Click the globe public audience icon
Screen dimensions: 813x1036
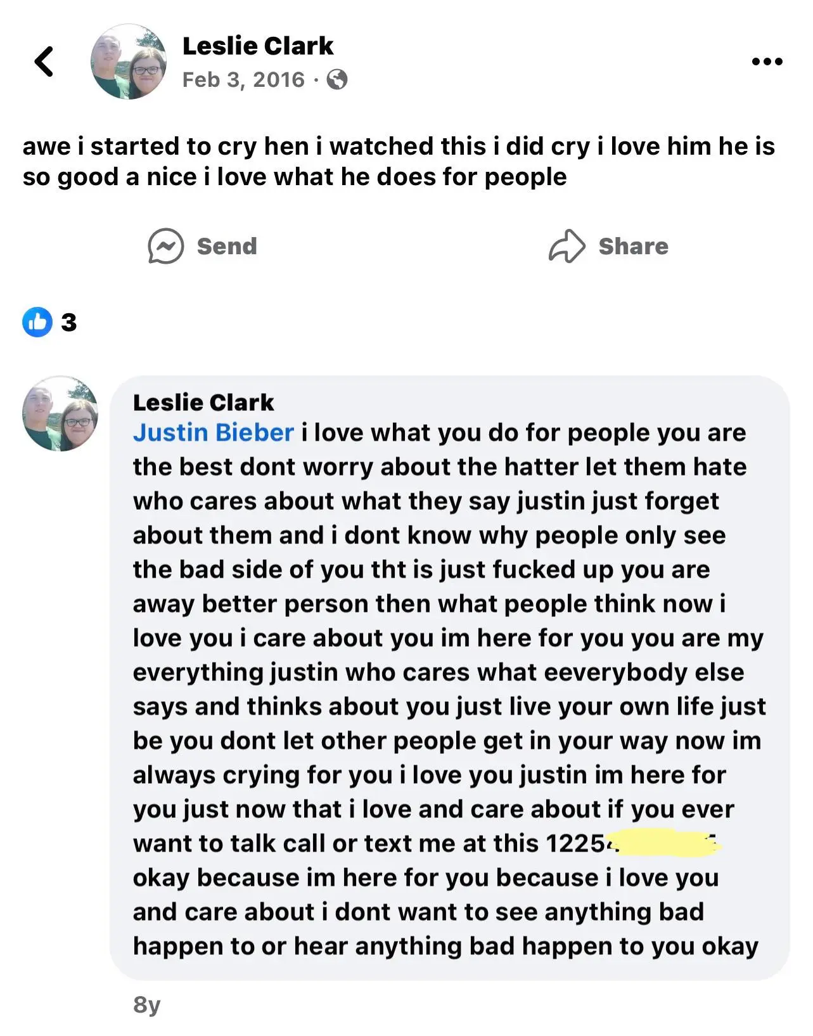336,80
